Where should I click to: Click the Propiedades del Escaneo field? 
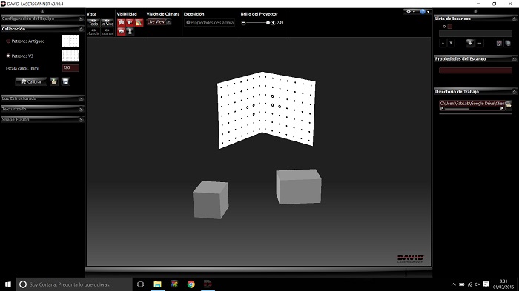(x=475, y=70)
